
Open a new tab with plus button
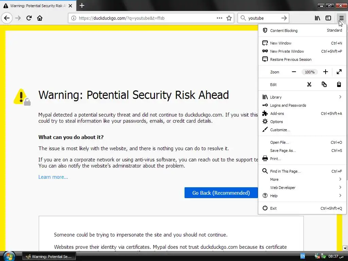coord(82,5)
